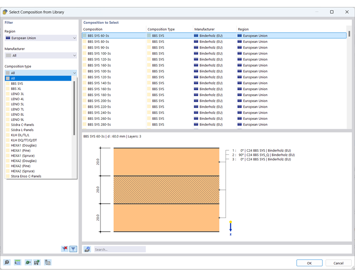Click the hatched middle layer in preview
The image size is (355, 277).
pos(166,190)
